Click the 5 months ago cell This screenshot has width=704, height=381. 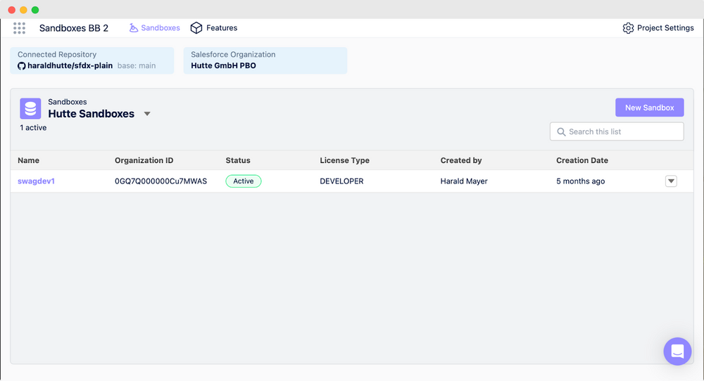[x=581, y=181]
